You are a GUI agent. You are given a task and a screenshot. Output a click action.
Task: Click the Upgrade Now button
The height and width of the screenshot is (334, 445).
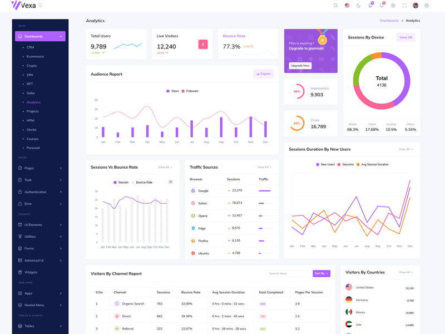[x=300, y=66]
